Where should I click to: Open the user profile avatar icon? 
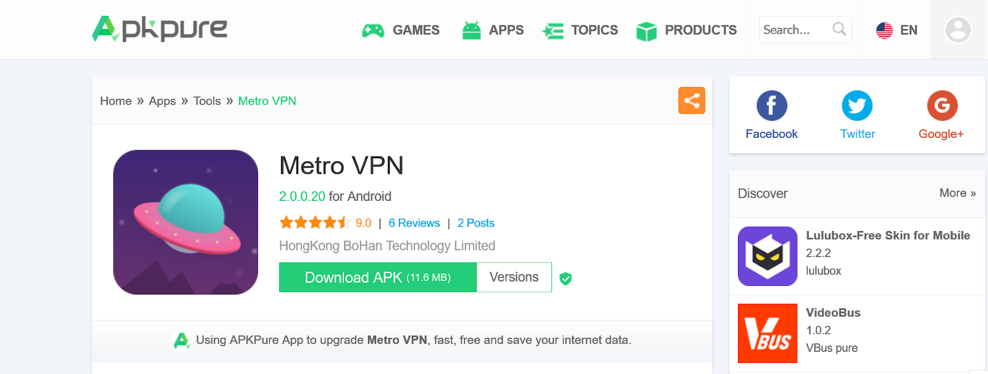(x=958, y=30)
